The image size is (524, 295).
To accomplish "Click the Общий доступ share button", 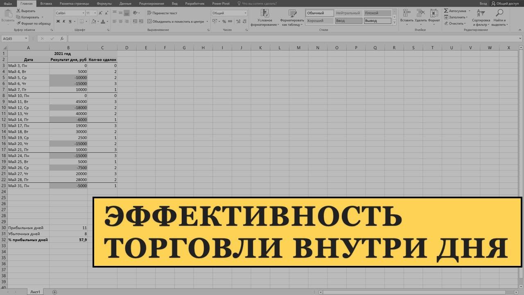I will pos(505,3).
